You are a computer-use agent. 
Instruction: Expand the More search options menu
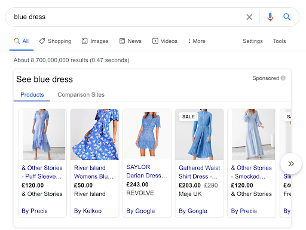[197, 41]
